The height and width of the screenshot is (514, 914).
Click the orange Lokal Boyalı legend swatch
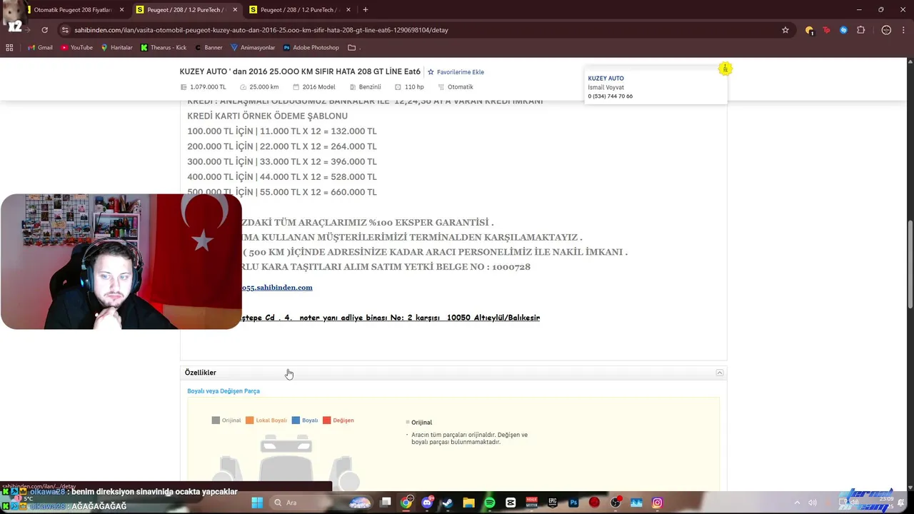[x=249, y=420]
